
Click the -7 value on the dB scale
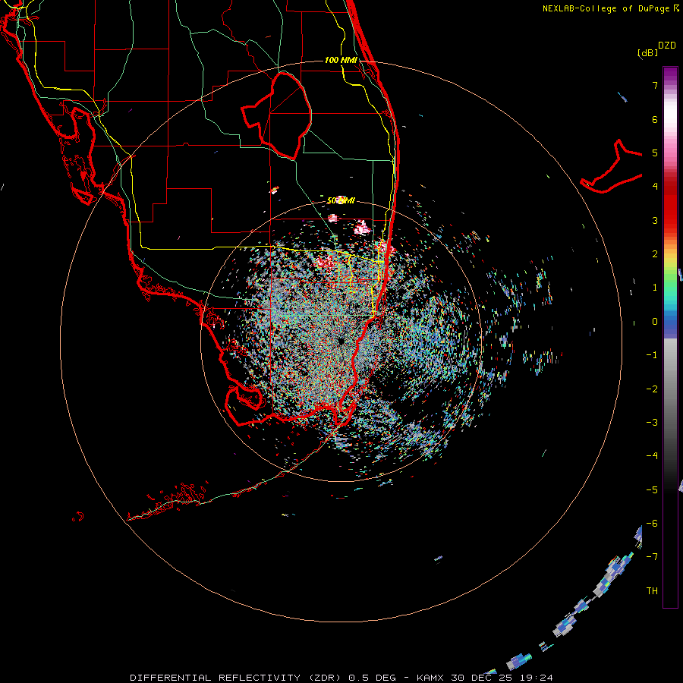pos(652,557)
